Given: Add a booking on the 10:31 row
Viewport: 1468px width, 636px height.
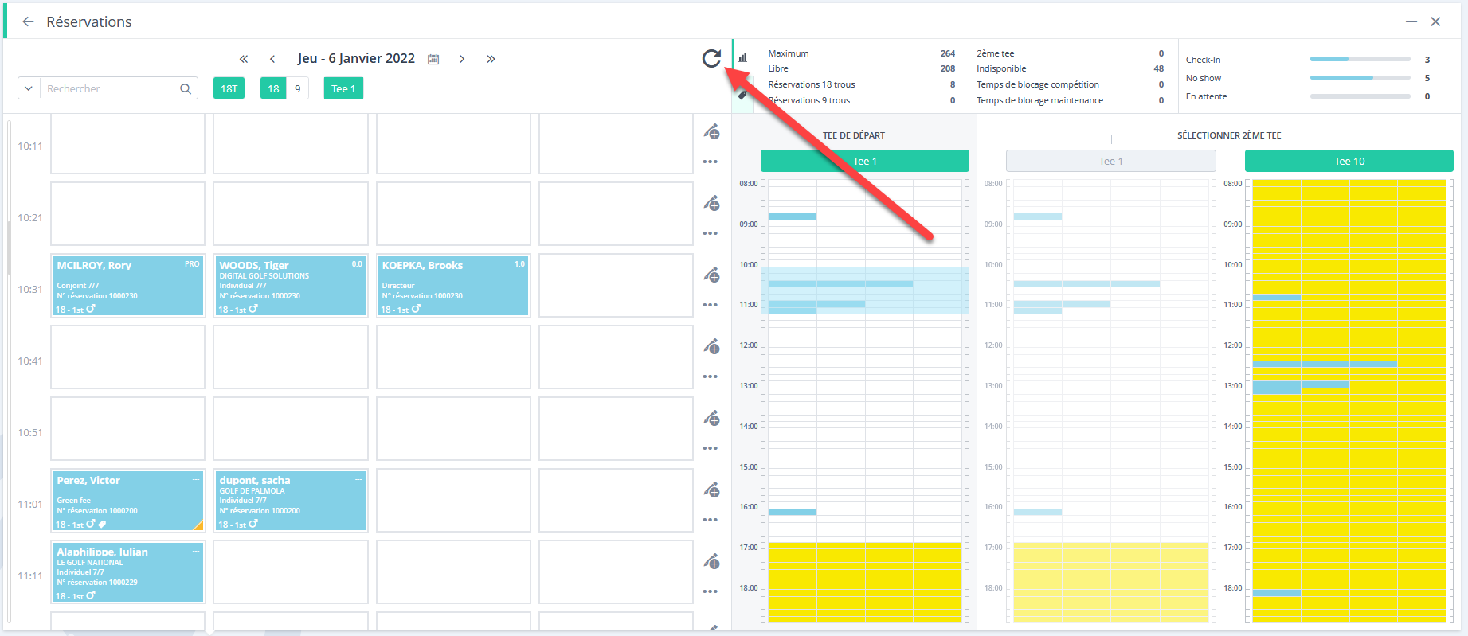Looking at the screenshot, I should pos(711,275).
